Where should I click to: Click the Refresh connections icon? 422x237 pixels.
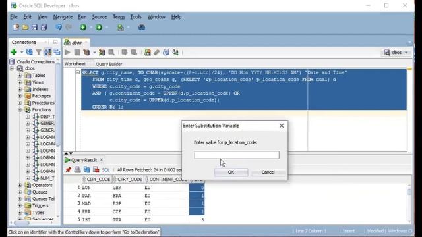point(29,52)
